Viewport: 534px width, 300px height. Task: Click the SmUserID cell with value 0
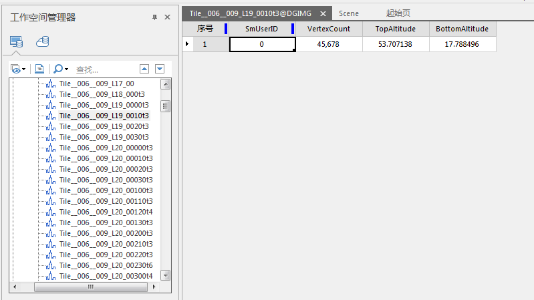[261, 44]
